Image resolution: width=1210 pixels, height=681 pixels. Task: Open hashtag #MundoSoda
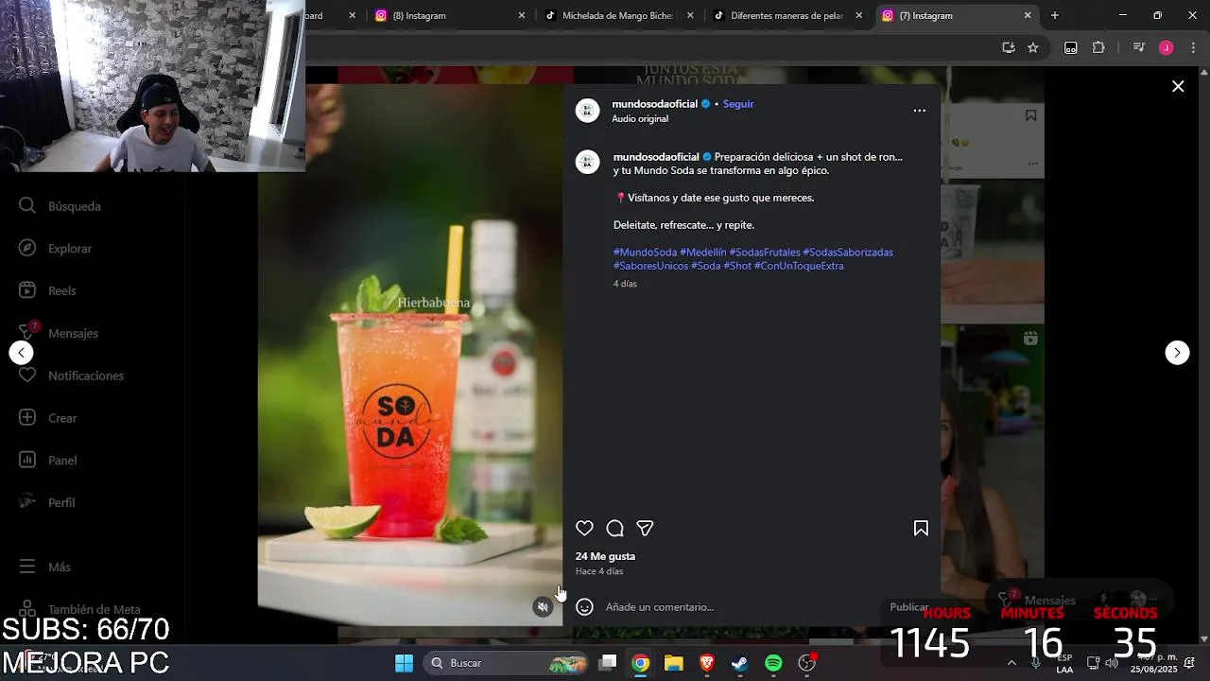645,253
